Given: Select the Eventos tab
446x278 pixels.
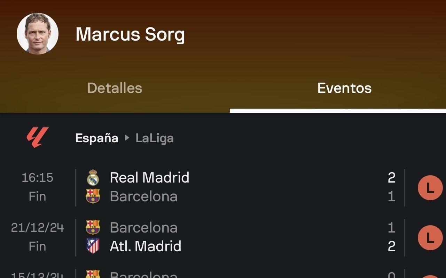Looking at the screenshot, I should [344, 88].
